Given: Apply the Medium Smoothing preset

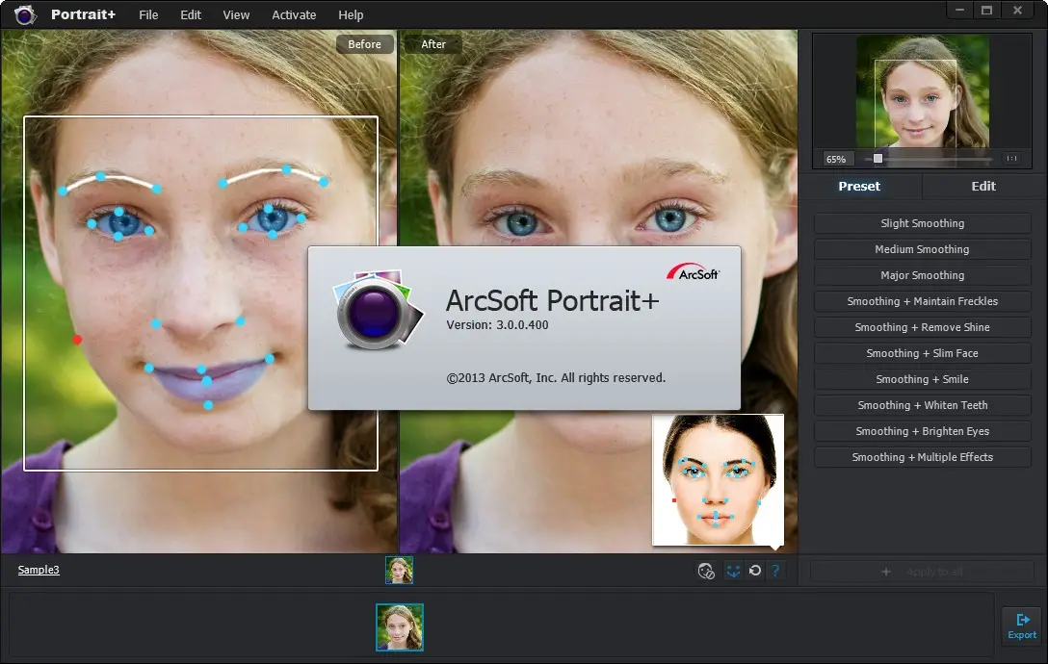Looking at the screenshot, I should [923, 249].
